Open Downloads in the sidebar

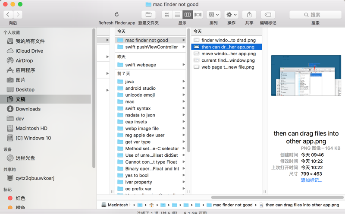point(46,109)
